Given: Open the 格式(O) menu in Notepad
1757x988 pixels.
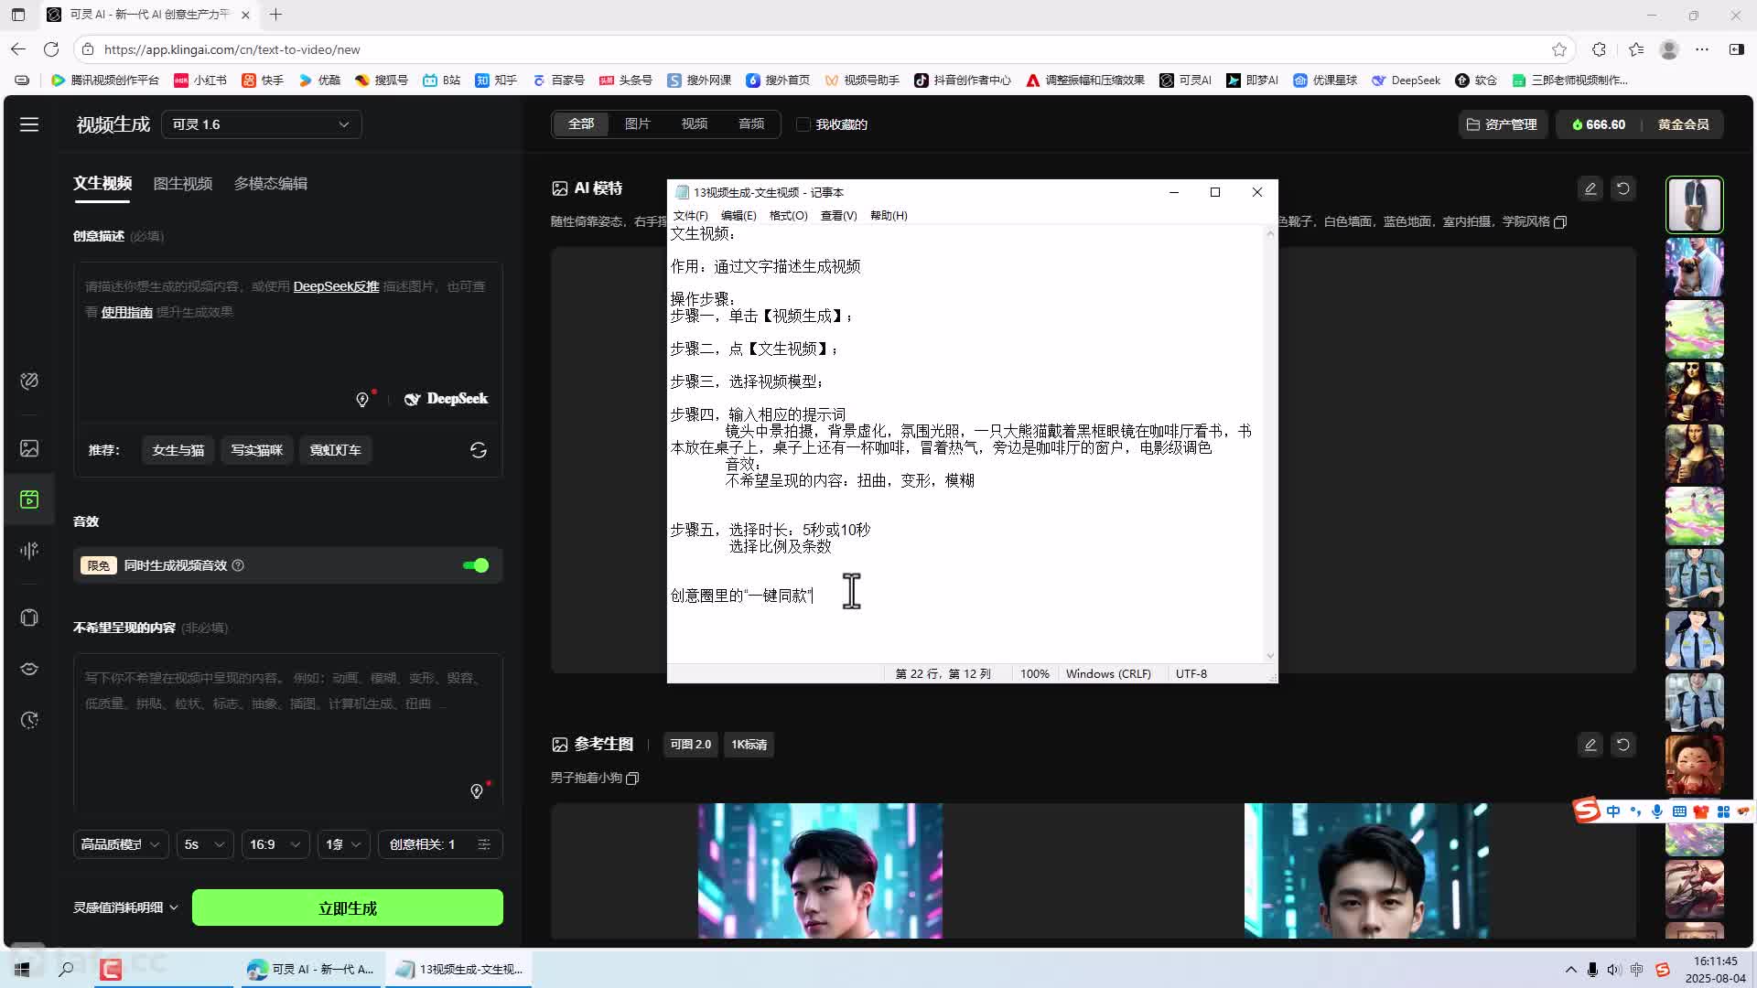Looking at the screenshot, I should [788, 216].
